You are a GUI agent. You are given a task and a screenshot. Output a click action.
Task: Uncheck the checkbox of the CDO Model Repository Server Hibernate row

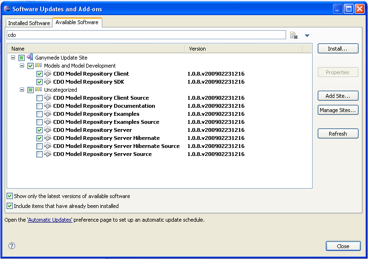[x=39, y=138]
